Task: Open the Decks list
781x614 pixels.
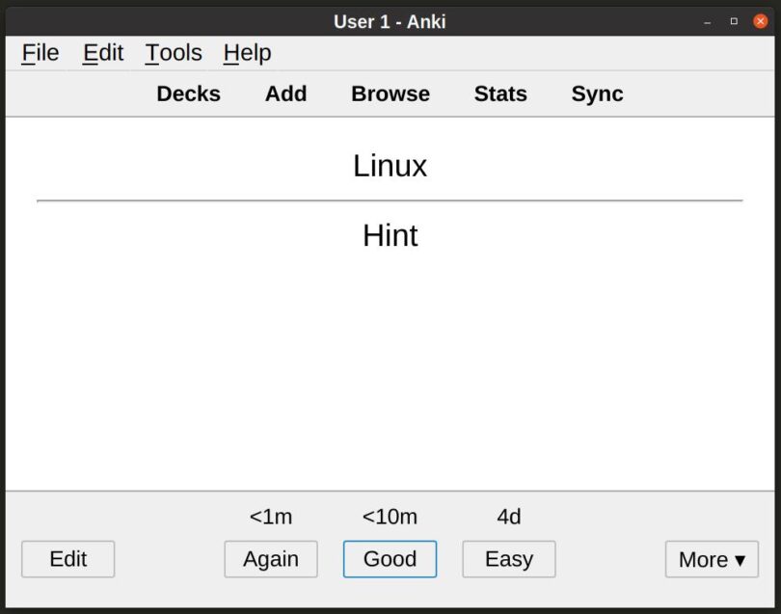Action: coord(188,93)
